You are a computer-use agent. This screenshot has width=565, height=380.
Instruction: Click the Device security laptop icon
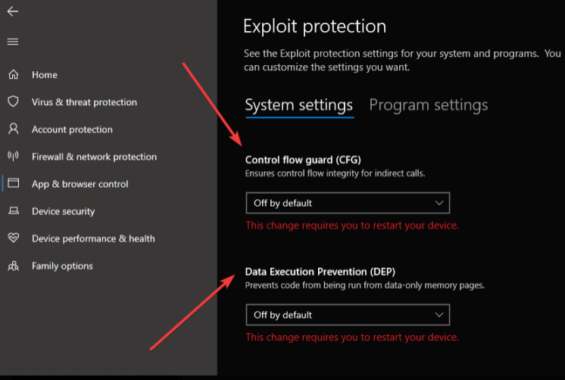click(x=13, y=211)
